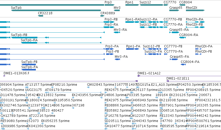Click the RhoGDI-RB transcript

point(195,27)
